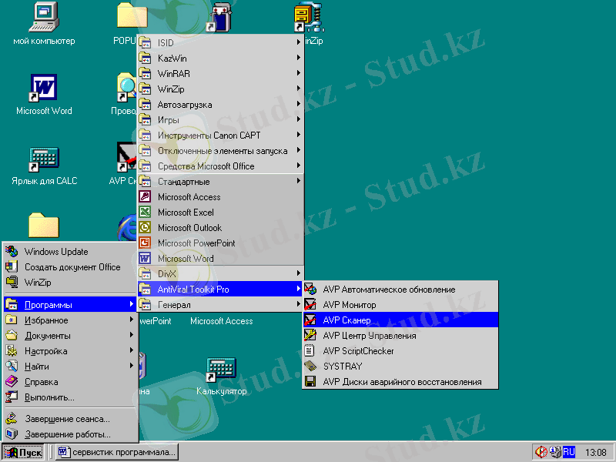Open the WinZip programs folder entry
616x462 pixels.
click(x=220, y=89)
